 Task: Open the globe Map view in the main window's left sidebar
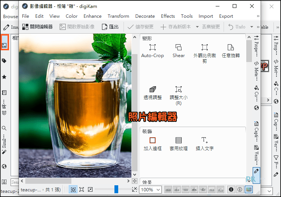tap(4, 166)
